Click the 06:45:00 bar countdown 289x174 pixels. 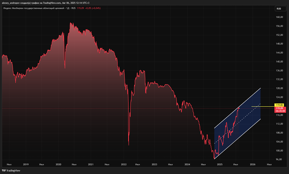pos(280,111)
